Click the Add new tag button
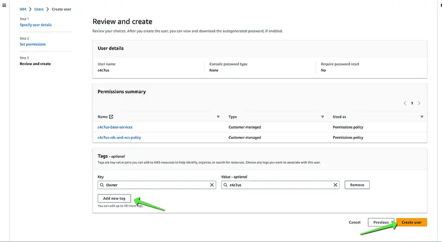442x242 pixels. tap(114, 198)
